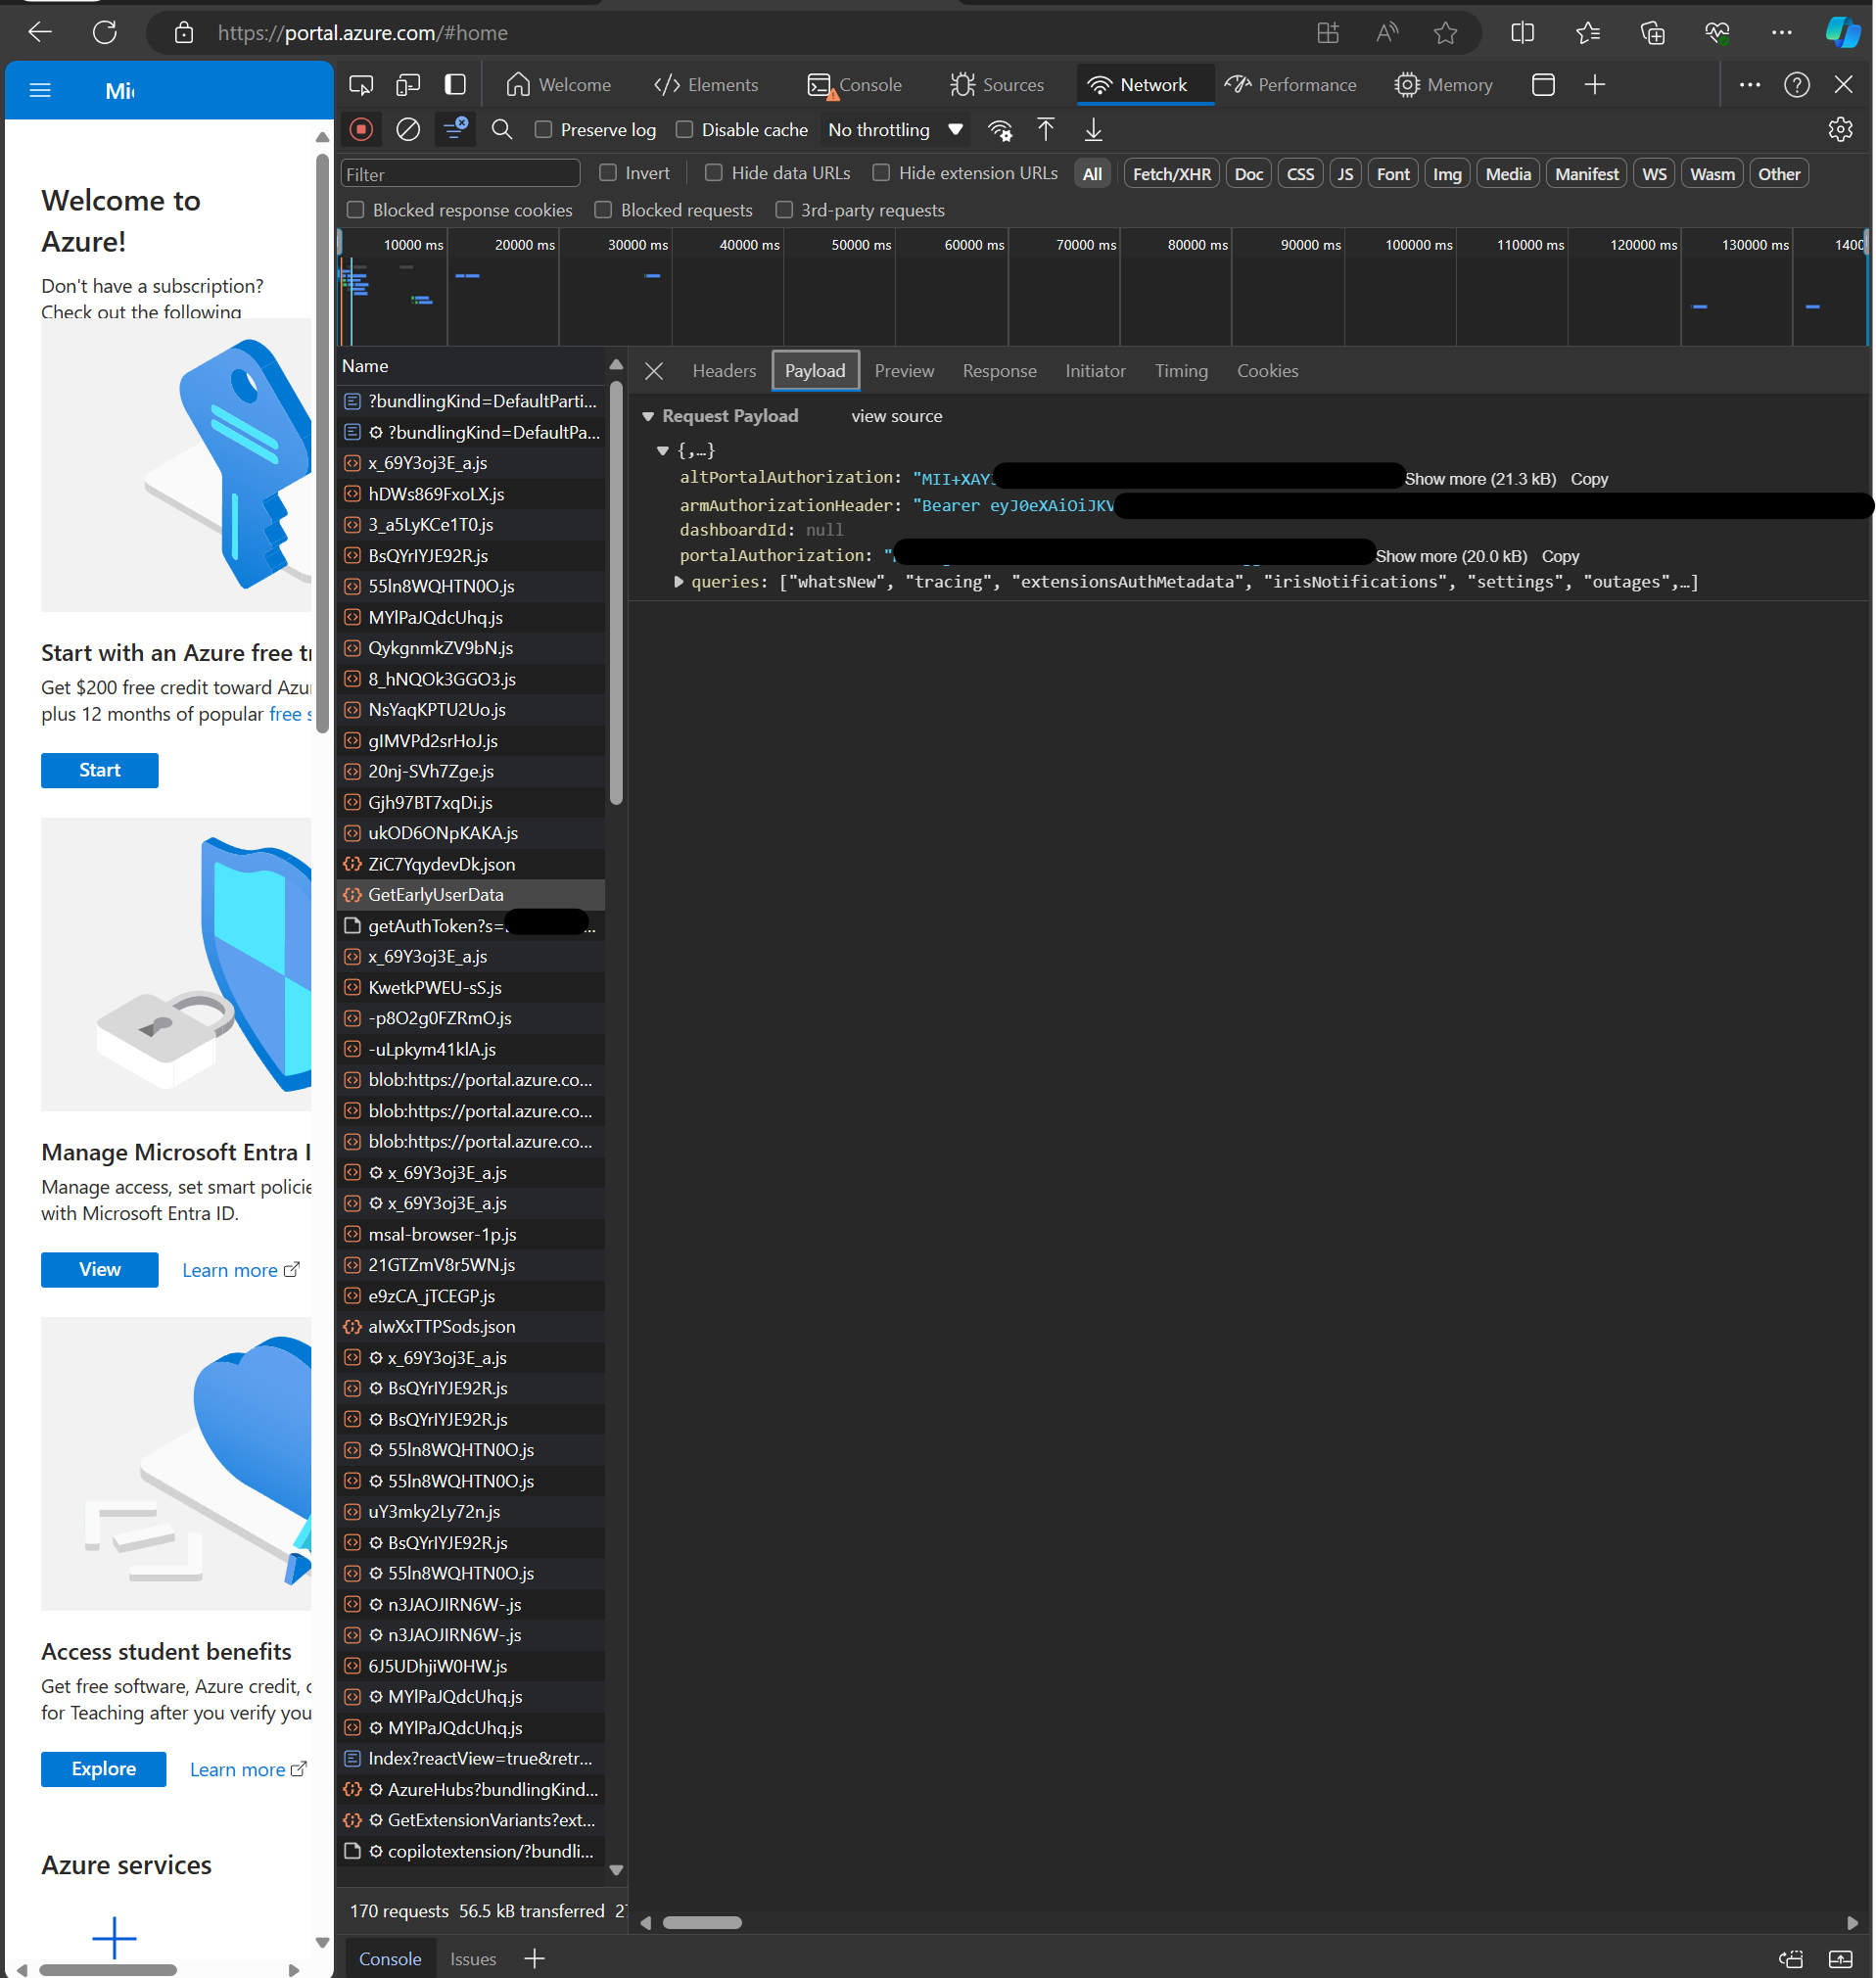
Task: Add drawer tab with plus near Issues
Action: coord(535,1958)
